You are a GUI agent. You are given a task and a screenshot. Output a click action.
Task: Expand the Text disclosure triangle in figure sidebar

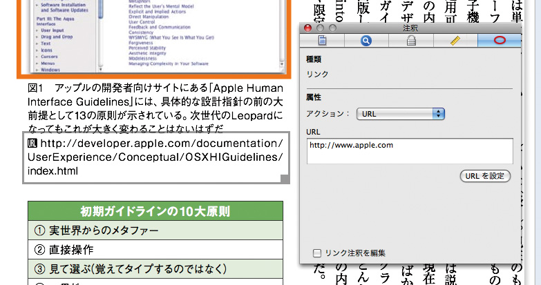[37, 43]
